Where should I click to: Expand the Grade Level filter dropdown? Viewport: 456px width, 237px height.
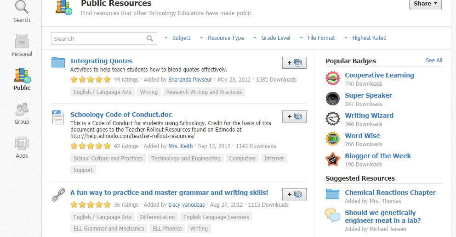click(272, 38)
